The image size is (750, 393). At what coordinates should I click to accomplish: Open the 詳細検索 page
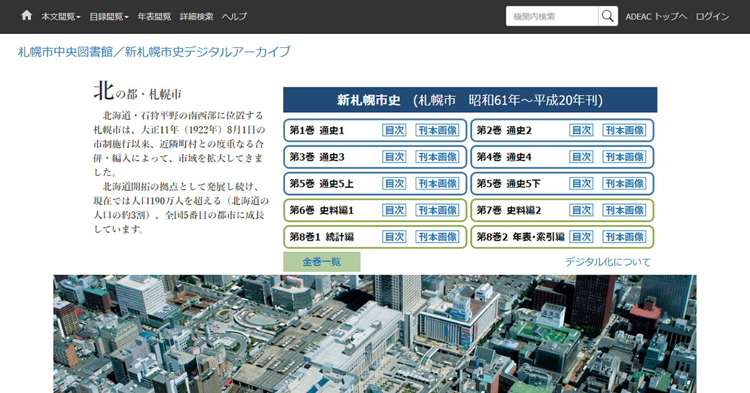pyautogui.click(x=196, y=17)
